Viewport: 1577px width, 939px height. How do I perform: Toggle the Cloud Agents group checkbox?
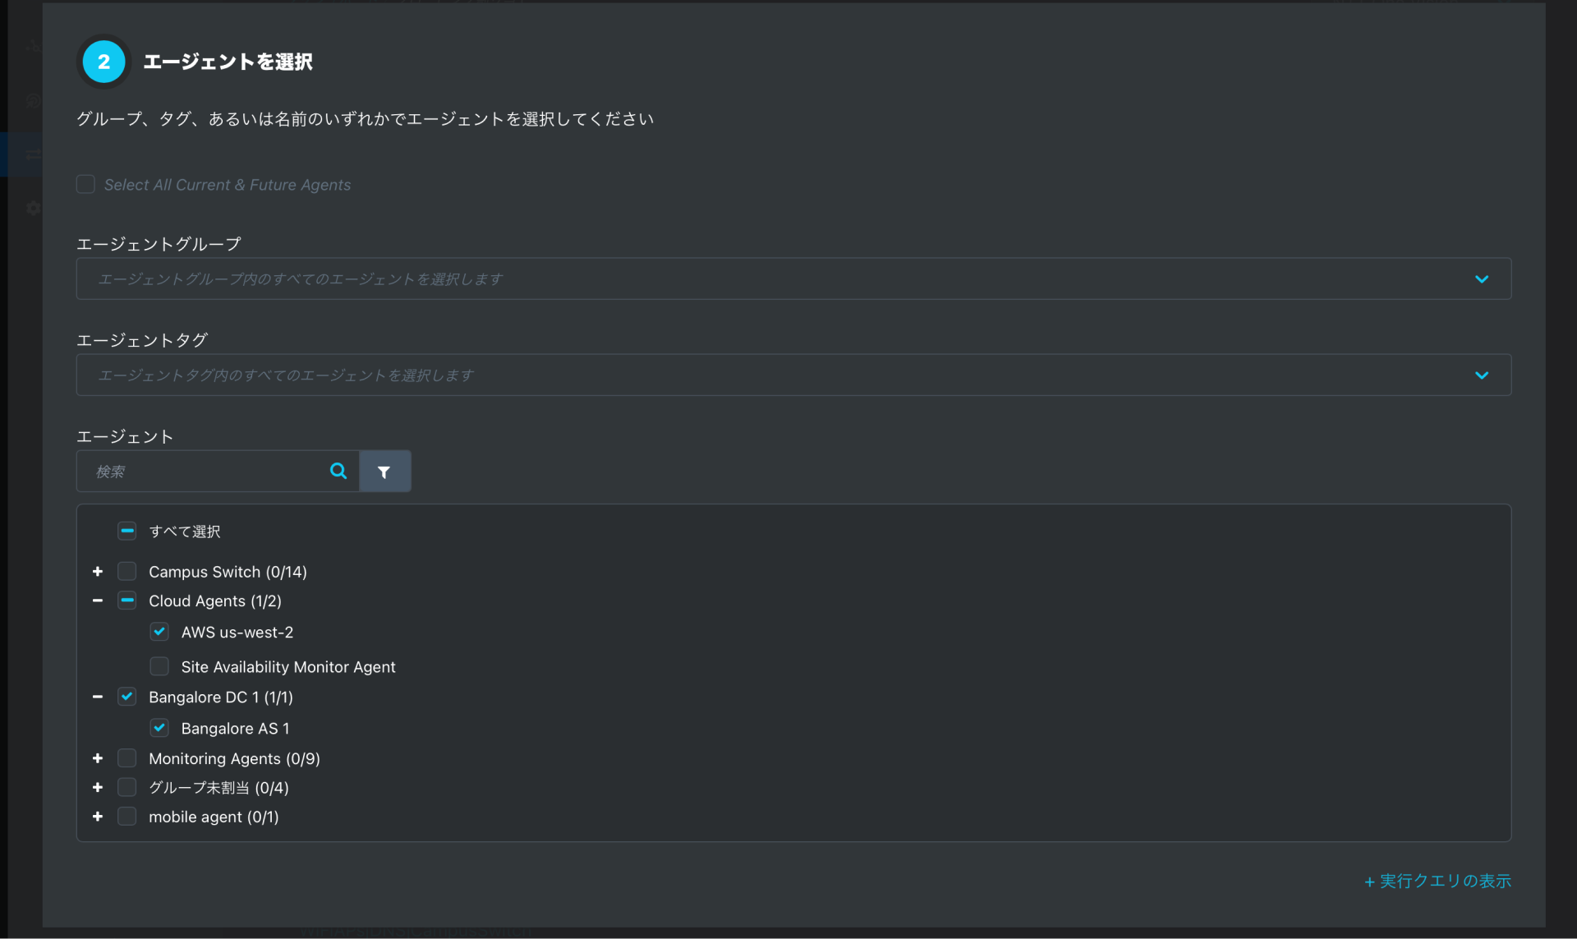[x=127, y=601]
